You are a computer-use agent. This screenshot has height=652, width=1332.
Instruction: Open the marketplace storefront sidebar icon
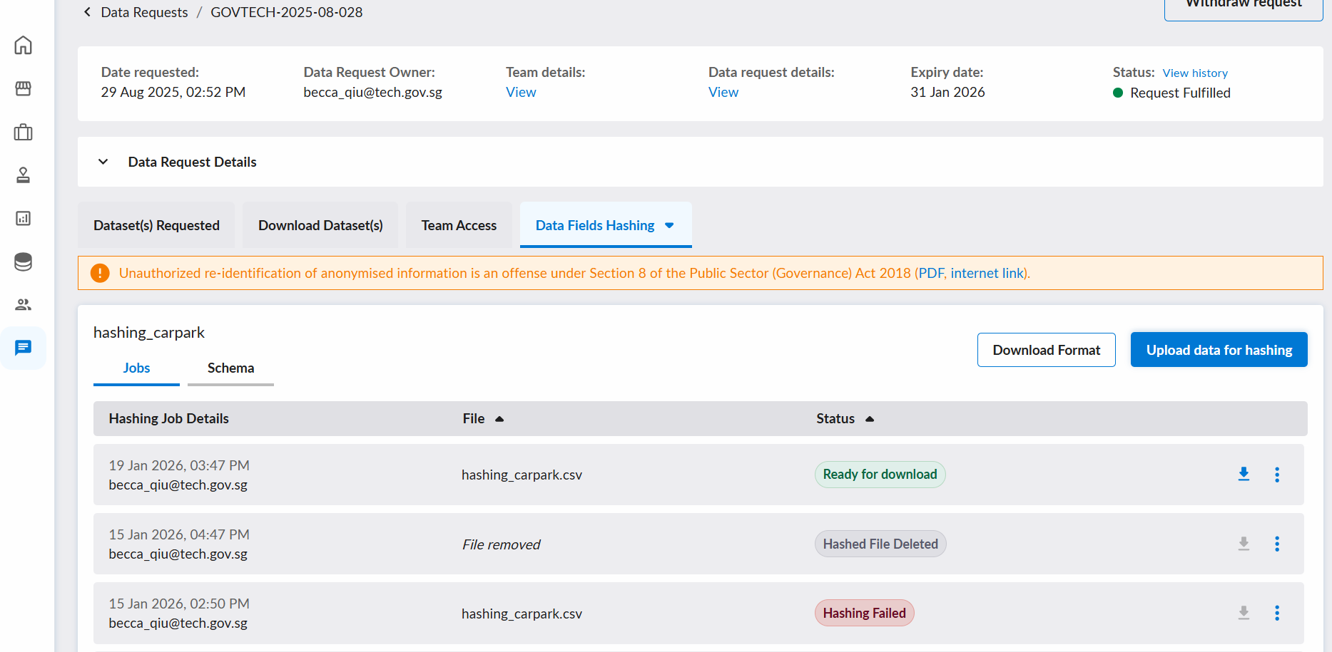[x=23, y=88]
